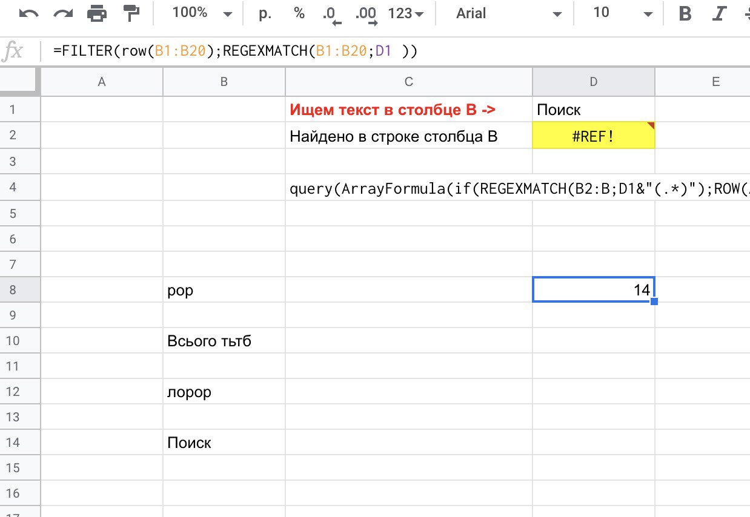750x517 pixels.
Task: Click the Undo arrow icon
Action: pyautogui.click(x=28, y=13)
